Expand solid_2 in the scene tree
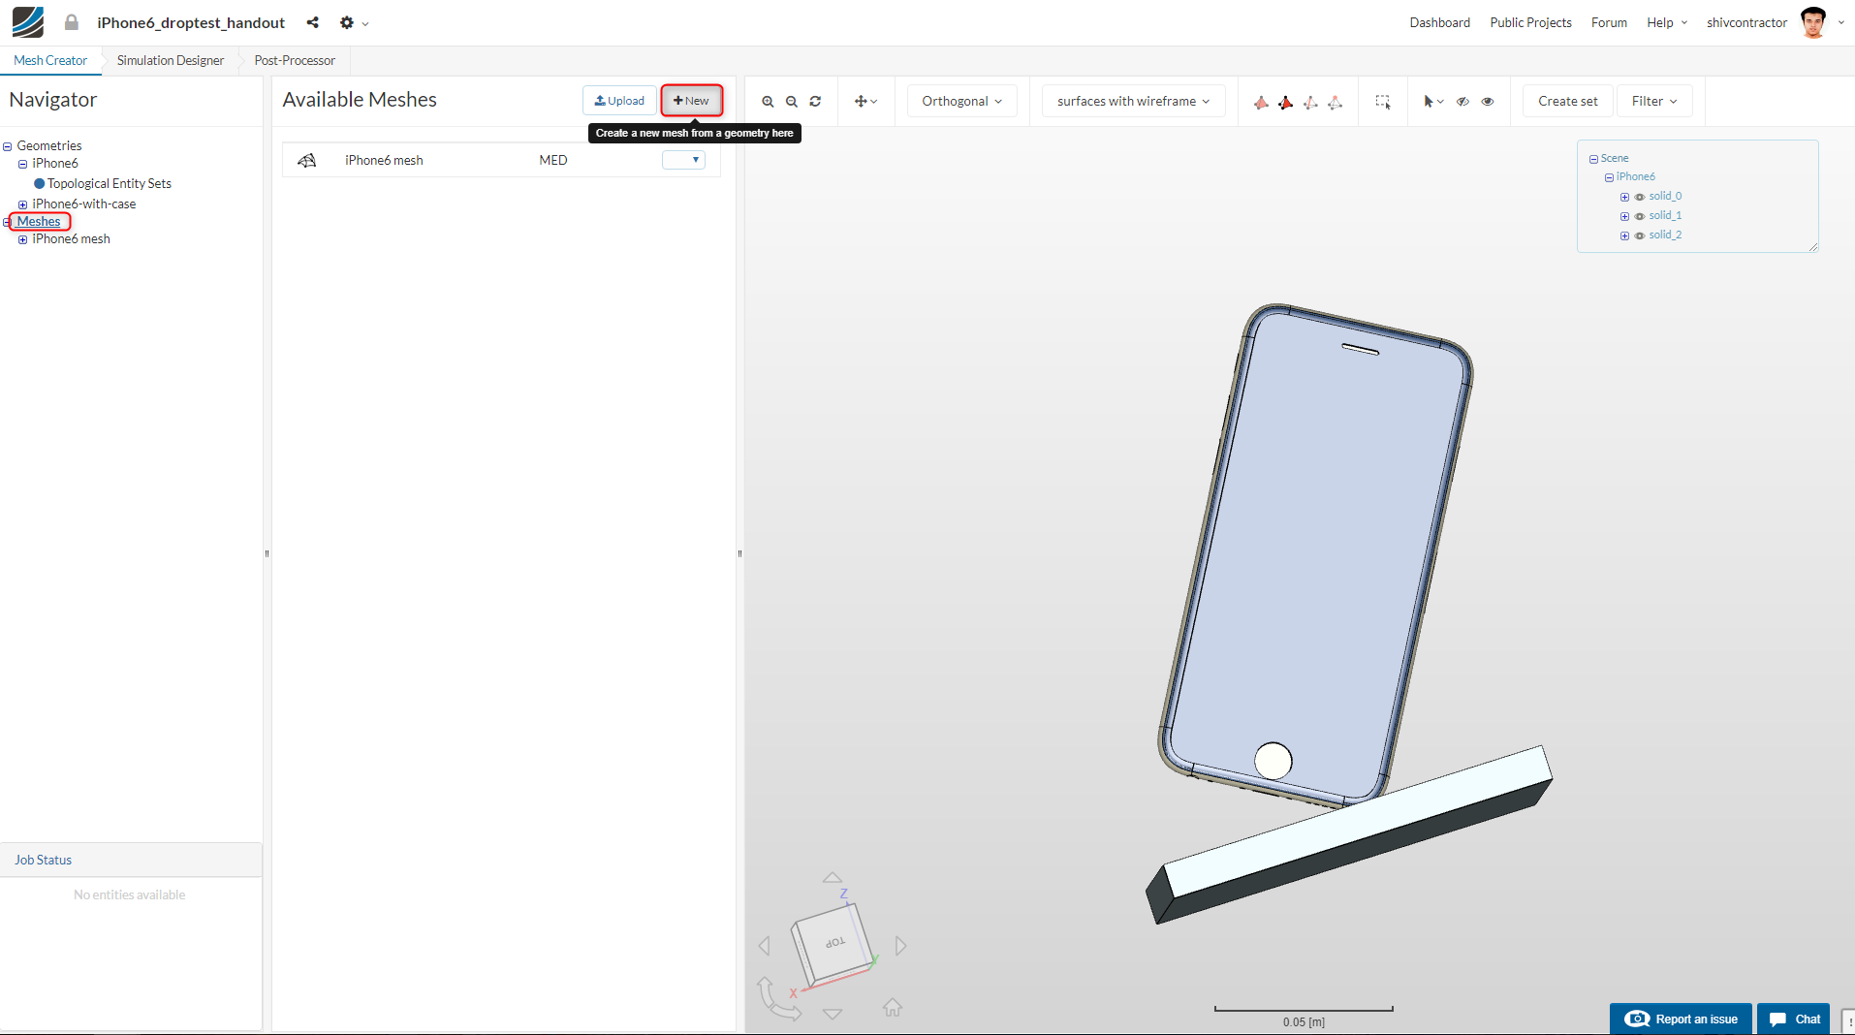 (1624, 235)
